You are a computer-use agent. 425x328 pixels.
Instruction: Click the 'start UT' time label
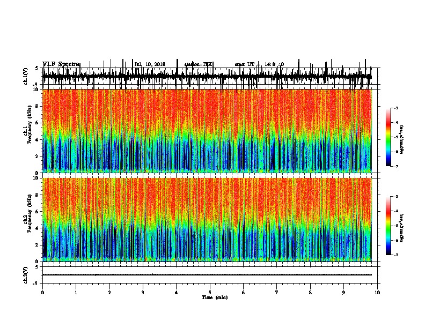[x=259, y=64]
